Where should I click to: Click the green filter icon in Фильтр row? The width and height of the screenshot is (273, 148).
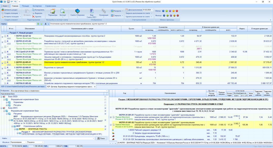click(168, 15)
